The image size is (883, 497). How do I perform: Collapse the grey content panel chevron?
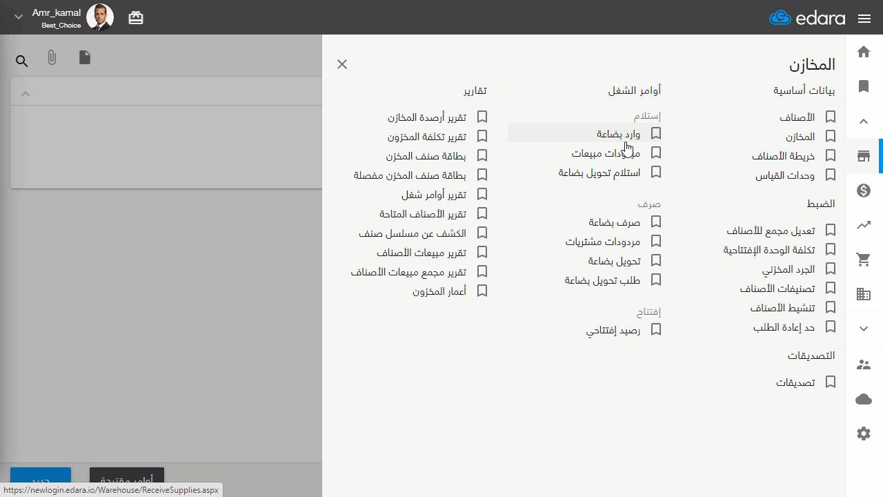[x=26, y=93]
